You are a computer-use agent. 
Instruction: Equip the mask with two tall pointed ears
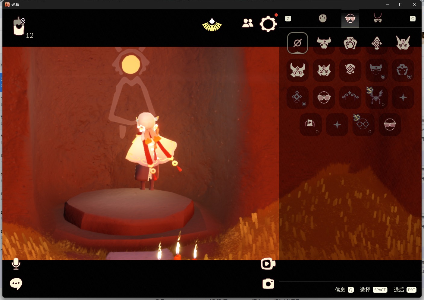403,43
